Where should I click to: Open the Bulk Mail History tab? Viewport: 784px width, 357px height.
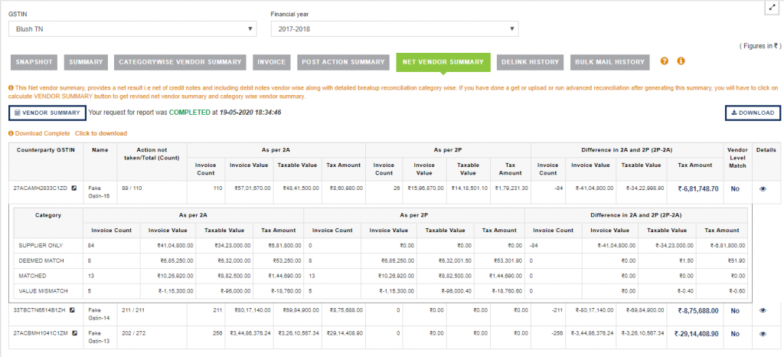point(609,62)
